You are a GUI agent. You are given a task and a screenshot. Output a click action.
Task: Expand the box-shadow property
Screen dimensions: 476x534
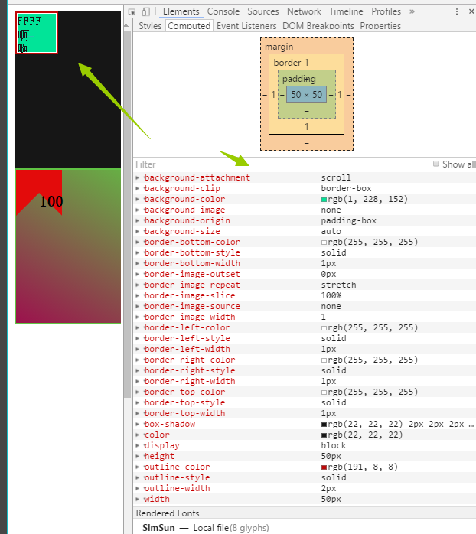[x=137, y=424]
